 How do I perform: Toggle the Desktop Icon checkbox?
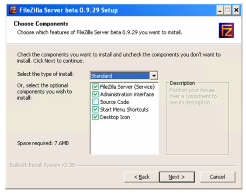coord(95,117)
